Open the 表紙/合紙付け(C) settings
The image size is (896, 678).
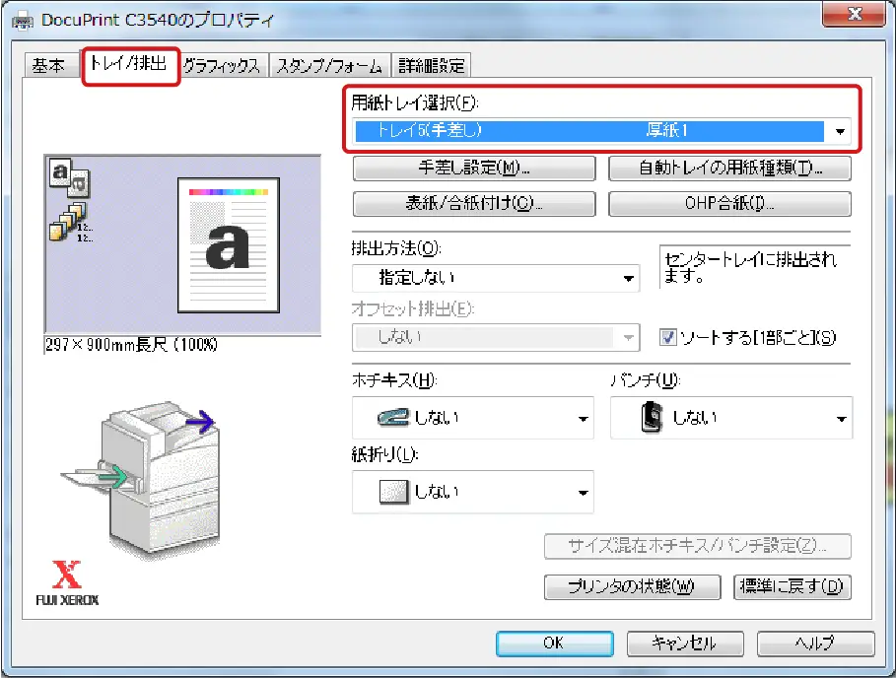click(x=474, y=203)
